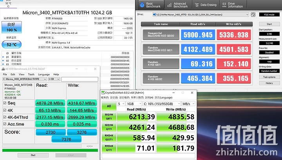The image size is (282, 160).
Task: Click the CrystalDiskMark app icon in title bar
Action: pos(103,93)
